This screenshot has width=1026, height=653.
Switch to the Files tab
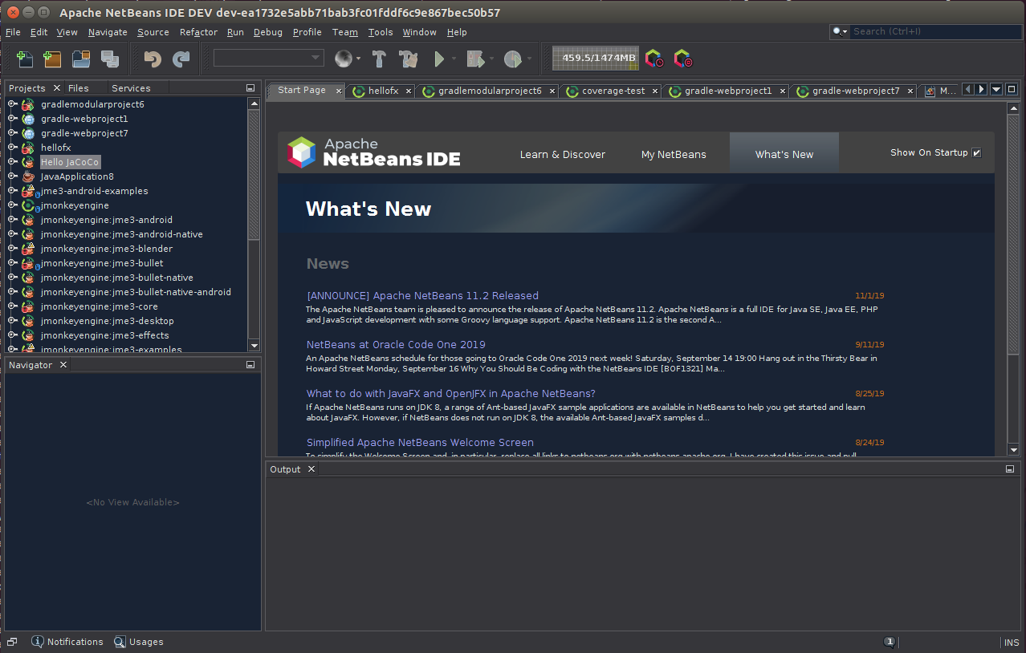click(x=79, y=88)
